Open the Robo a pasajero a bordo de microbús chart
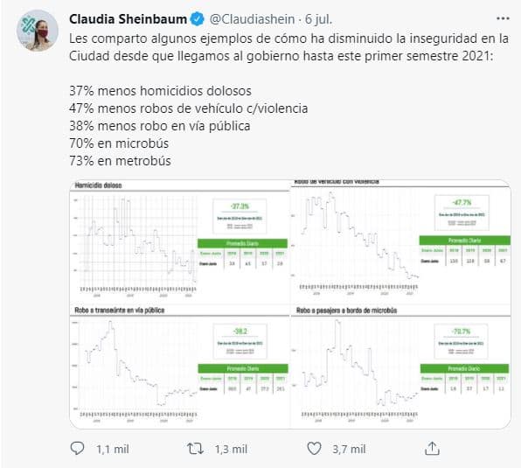Screen dimensions: 521x468 pos(400,367)
